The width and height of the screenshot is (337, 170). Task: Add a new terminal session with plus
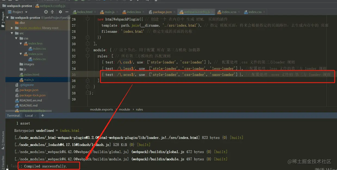coord(42,116)
